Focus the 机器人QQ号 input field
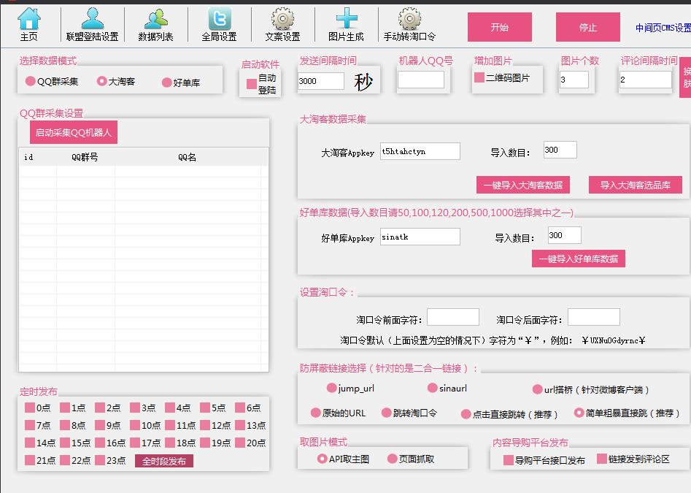 tap(421, 80)
